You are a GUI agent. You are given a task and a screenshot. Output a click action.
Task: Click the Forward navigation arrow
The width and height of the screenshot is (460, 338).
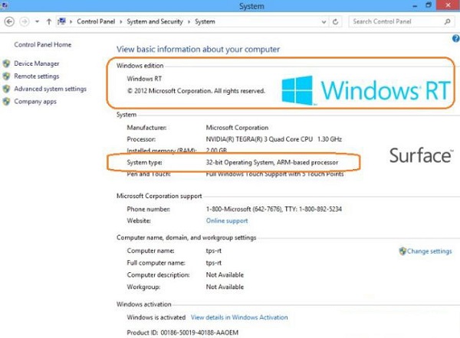tap(25, 21)
